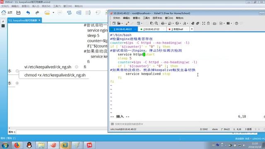Save the XMind mind map

pos(18,12)
